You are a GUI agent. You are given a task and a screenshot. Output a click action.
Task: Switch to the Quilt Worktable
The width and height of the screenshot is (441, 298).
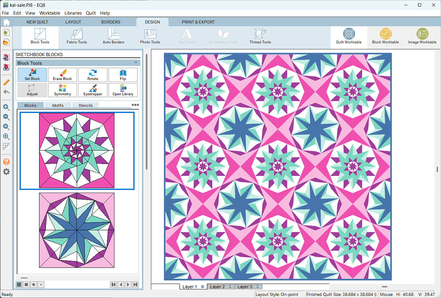click(x=348, y=36)
